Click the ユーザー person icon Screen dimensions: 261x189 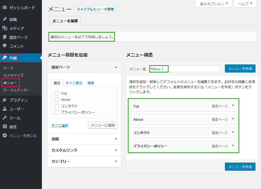point(5,109)
